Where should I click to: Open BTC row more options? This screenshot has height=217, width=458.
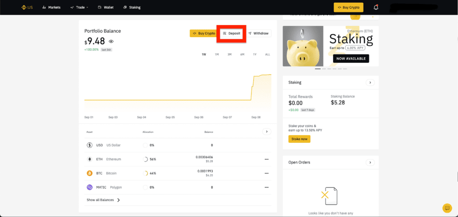coord(267,173)
